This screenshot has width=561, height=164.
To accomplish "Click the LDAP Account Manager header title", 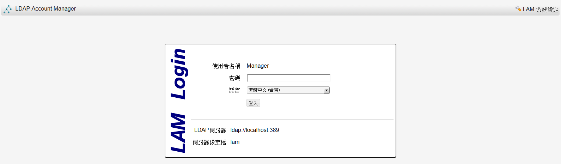I will pyautogui.click(x=45, y=9).
